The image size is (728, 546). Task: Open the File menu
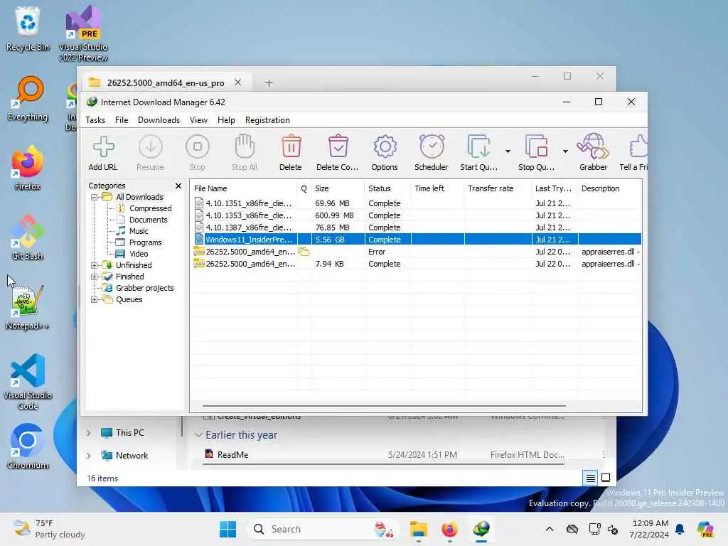122,120
